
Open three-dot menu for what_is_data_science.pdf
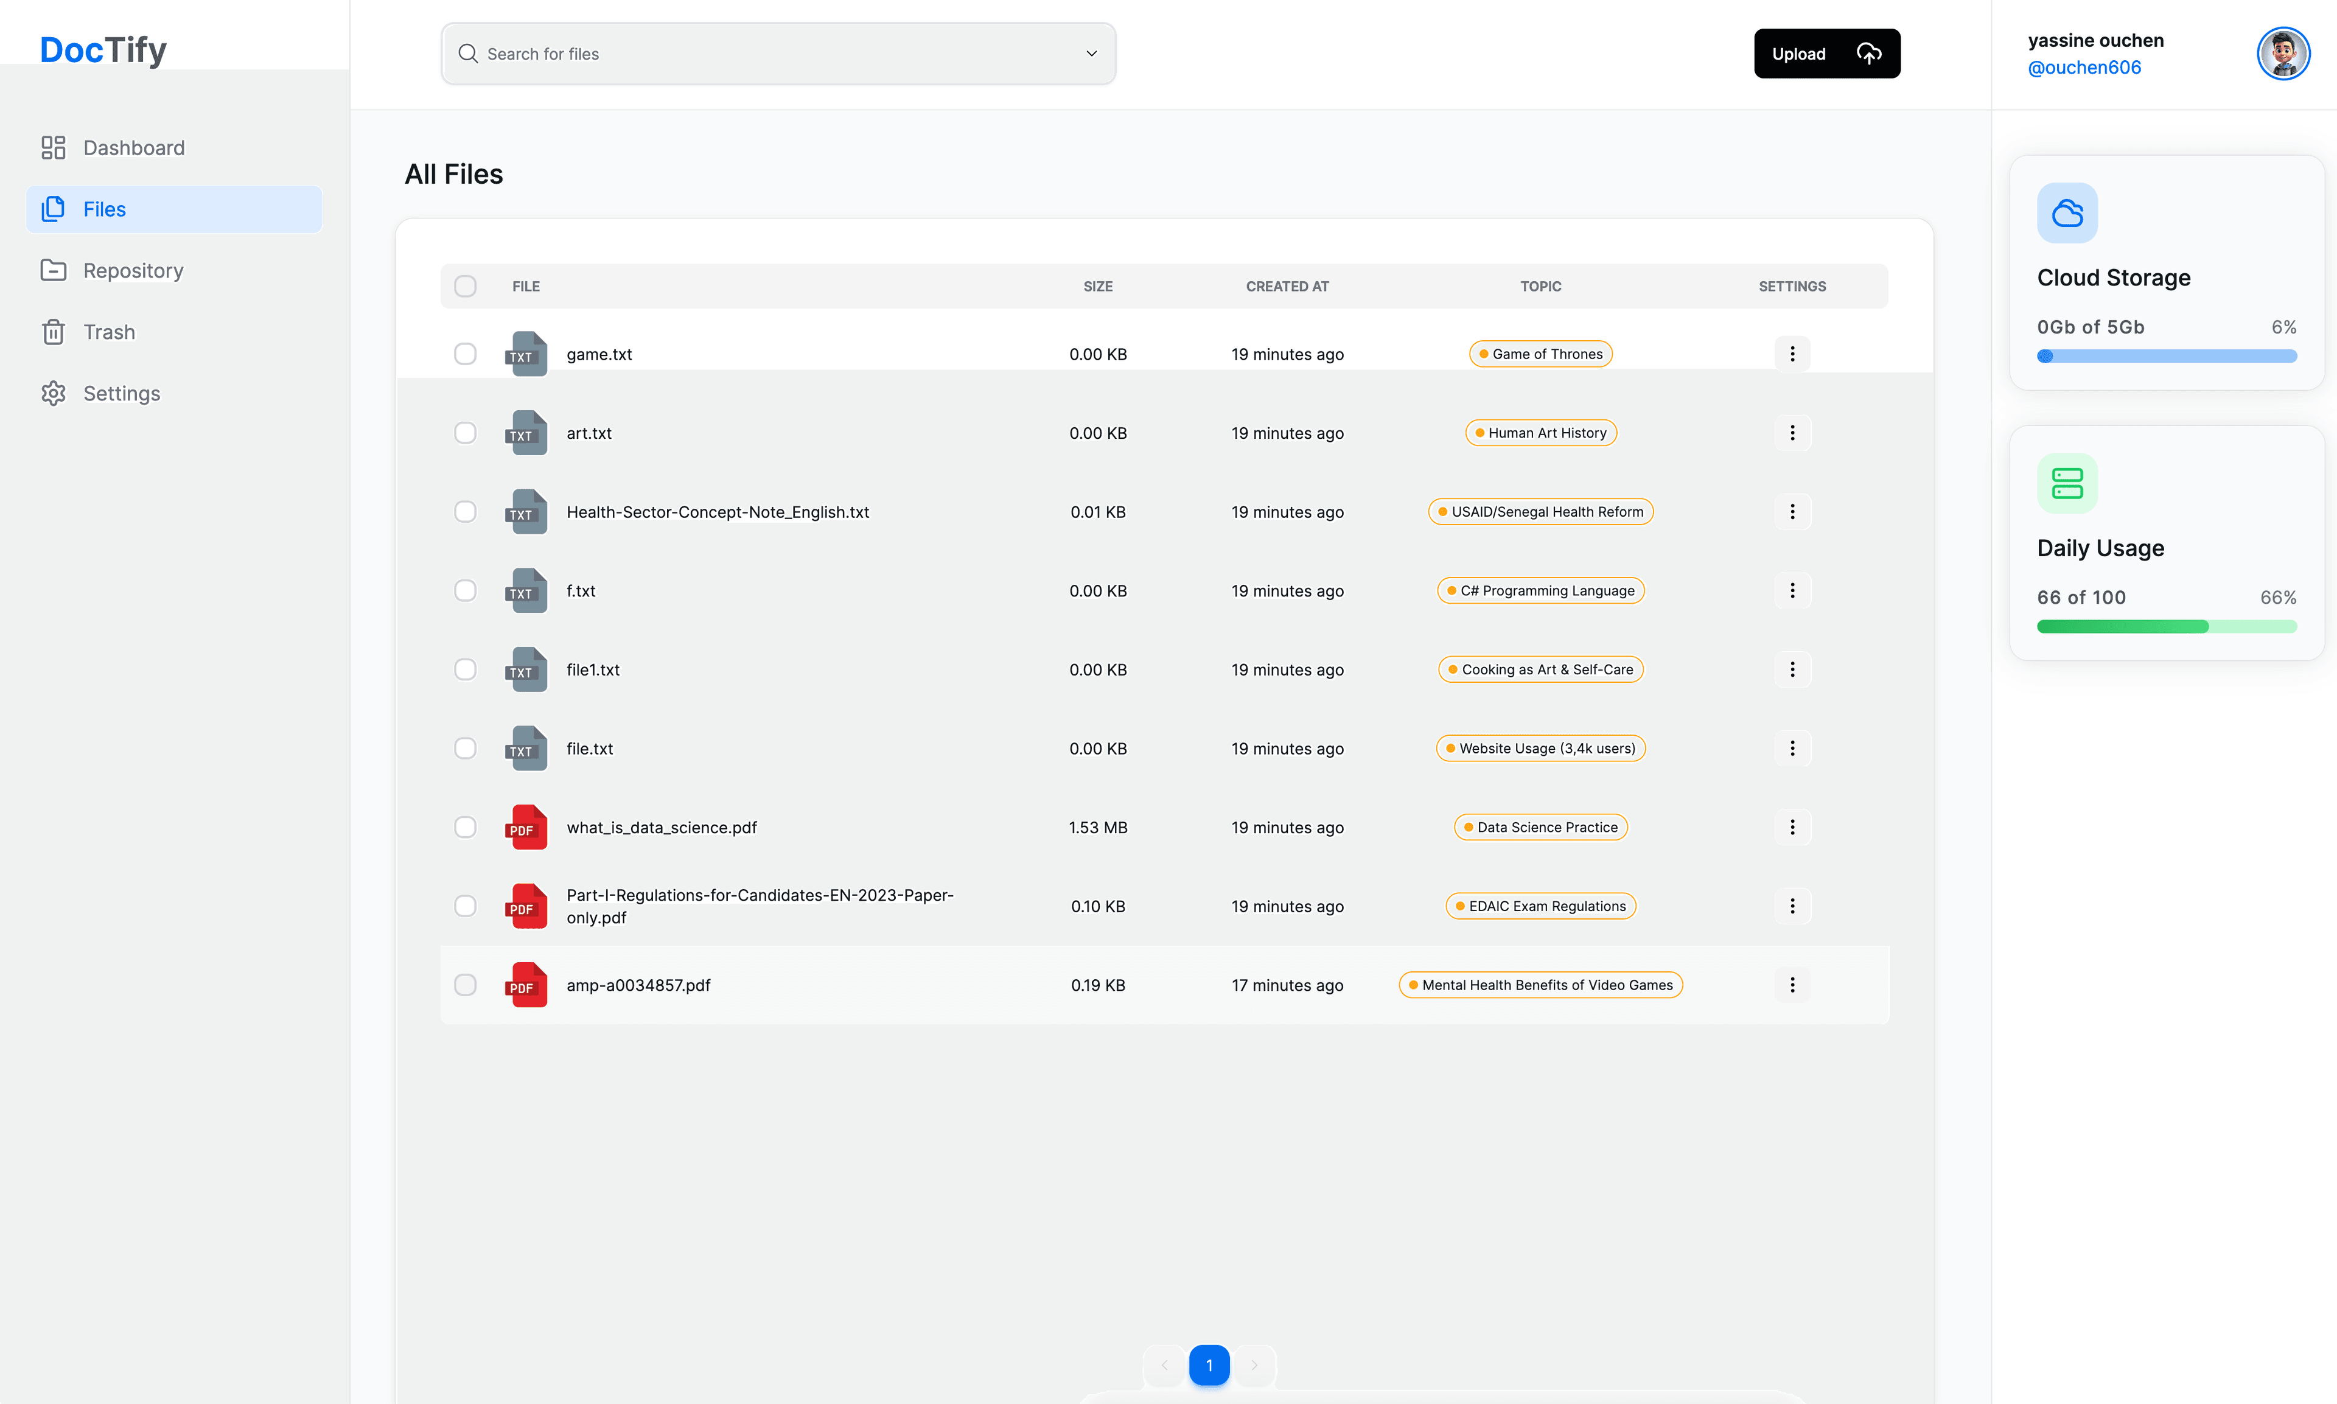pos(1792,827)
